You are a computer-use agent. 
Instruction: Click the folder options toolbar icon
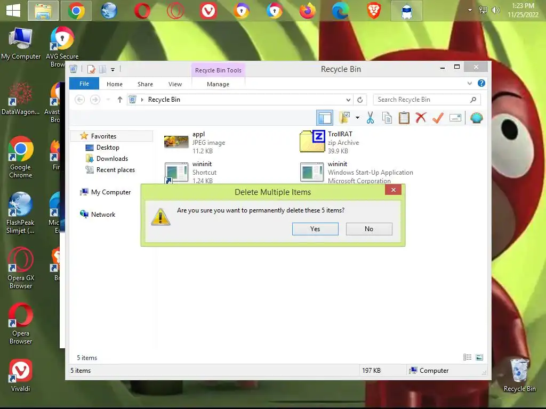pos(345,118)
